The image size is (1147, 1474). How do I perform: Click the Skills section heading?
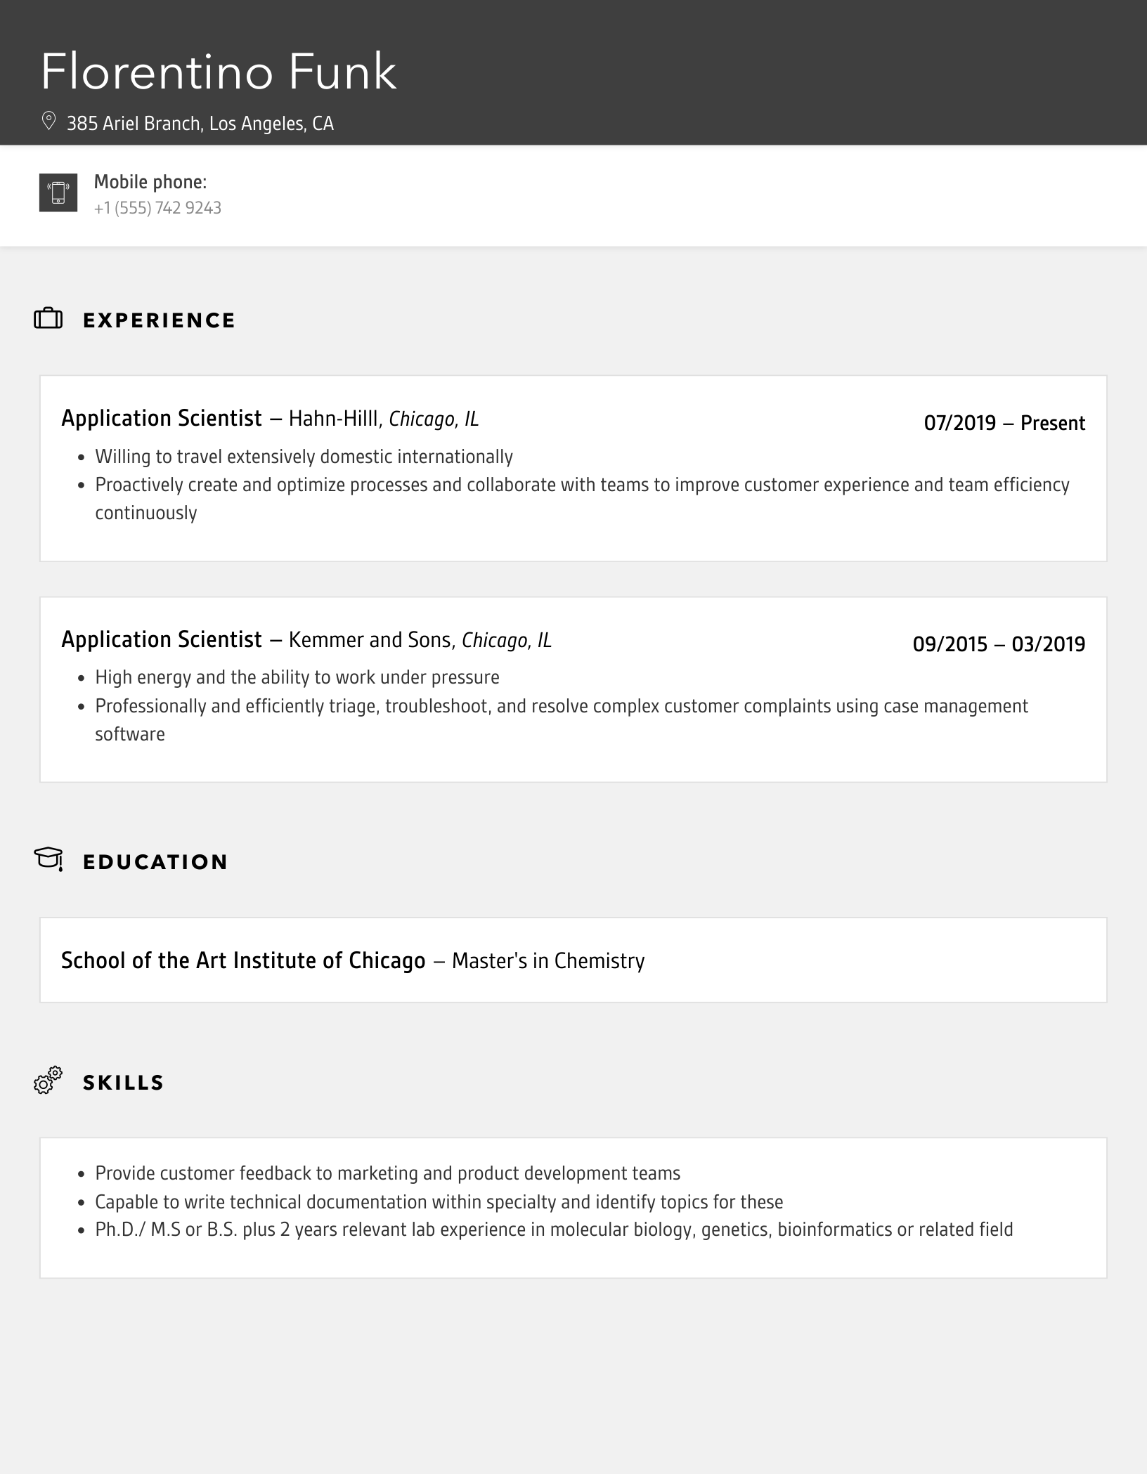coord(123,1083)
